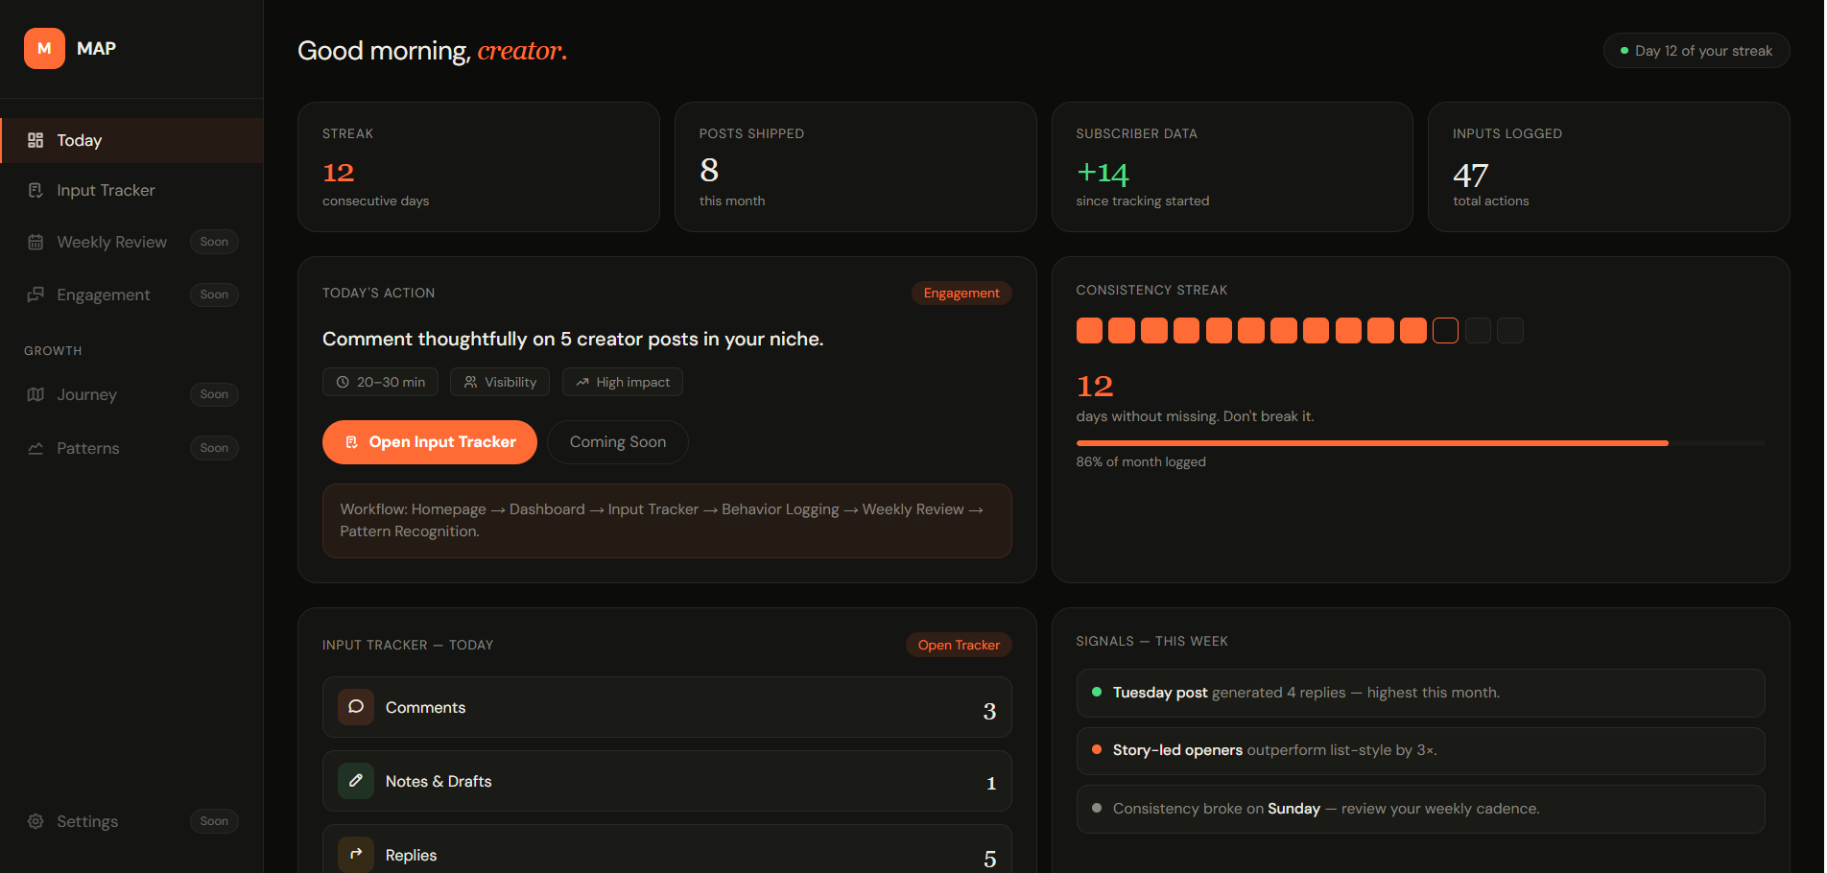Click the Workflow description note
The height and width of the screenshot is (873, 1827).
(667, 521)
